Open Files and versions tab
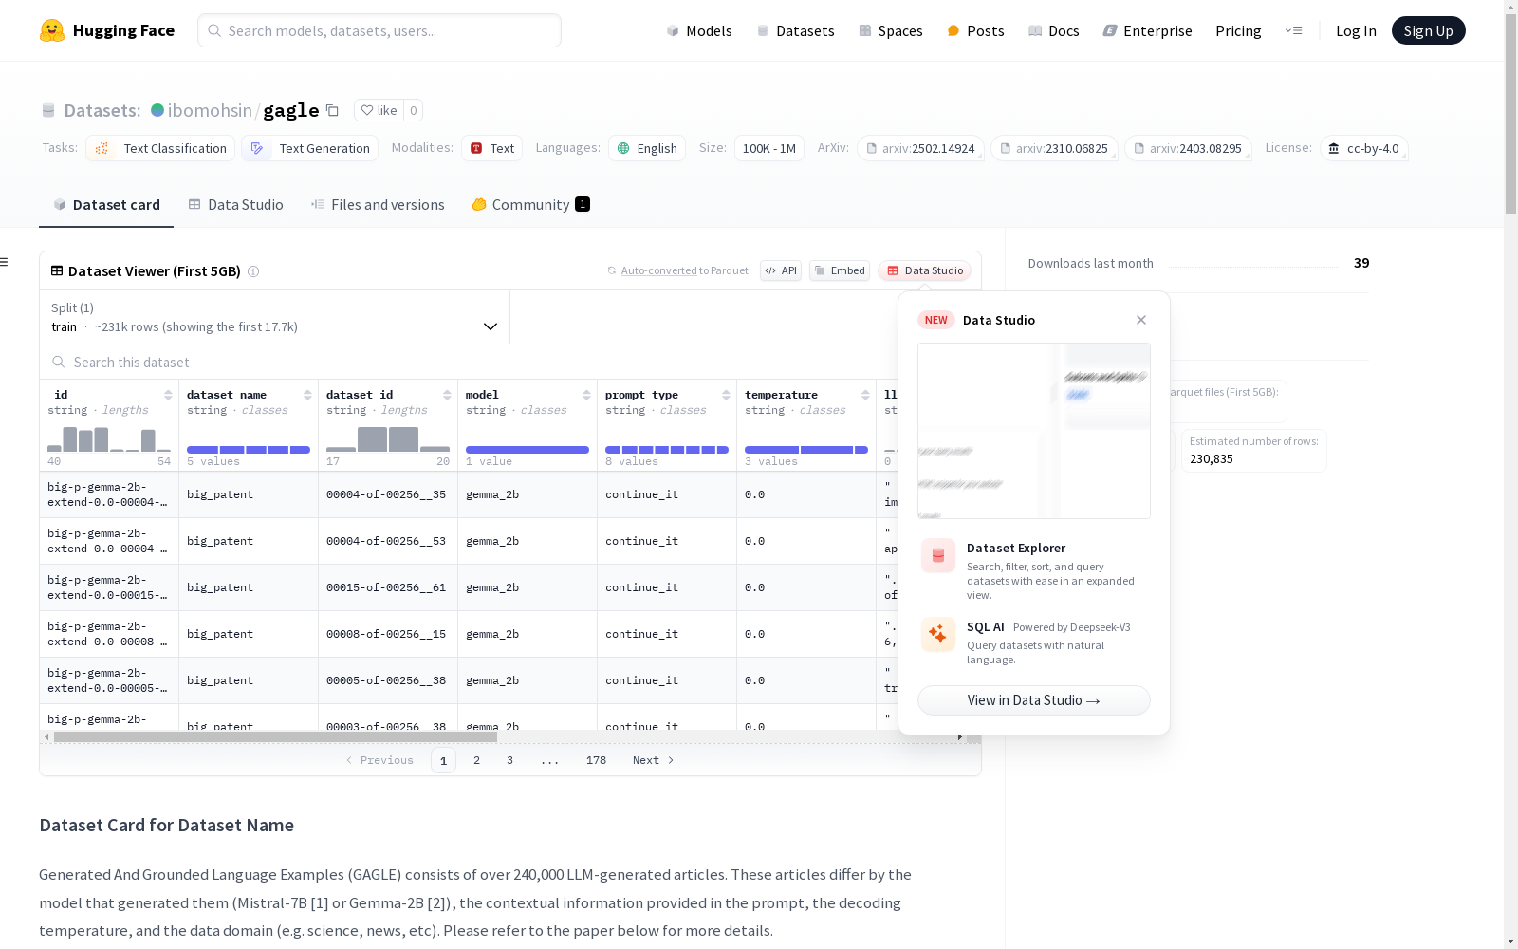The width and height of the screenshot is (1518, 949). 378,205
